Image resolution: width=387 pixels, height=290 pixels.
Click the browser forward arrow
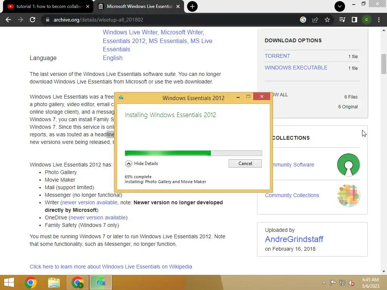point(20,20)
